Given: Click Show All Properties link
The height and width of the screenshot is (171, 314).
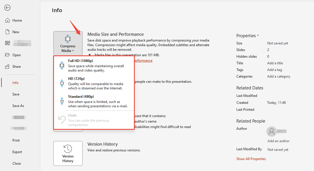Looking at the screenshot, I should point(251,159).
